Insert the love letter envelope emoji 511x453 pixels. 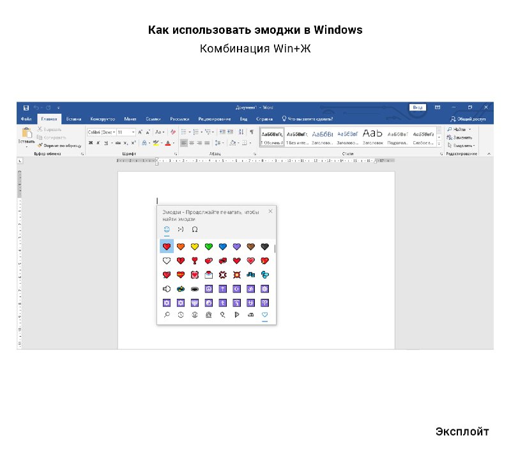point(208,275)
